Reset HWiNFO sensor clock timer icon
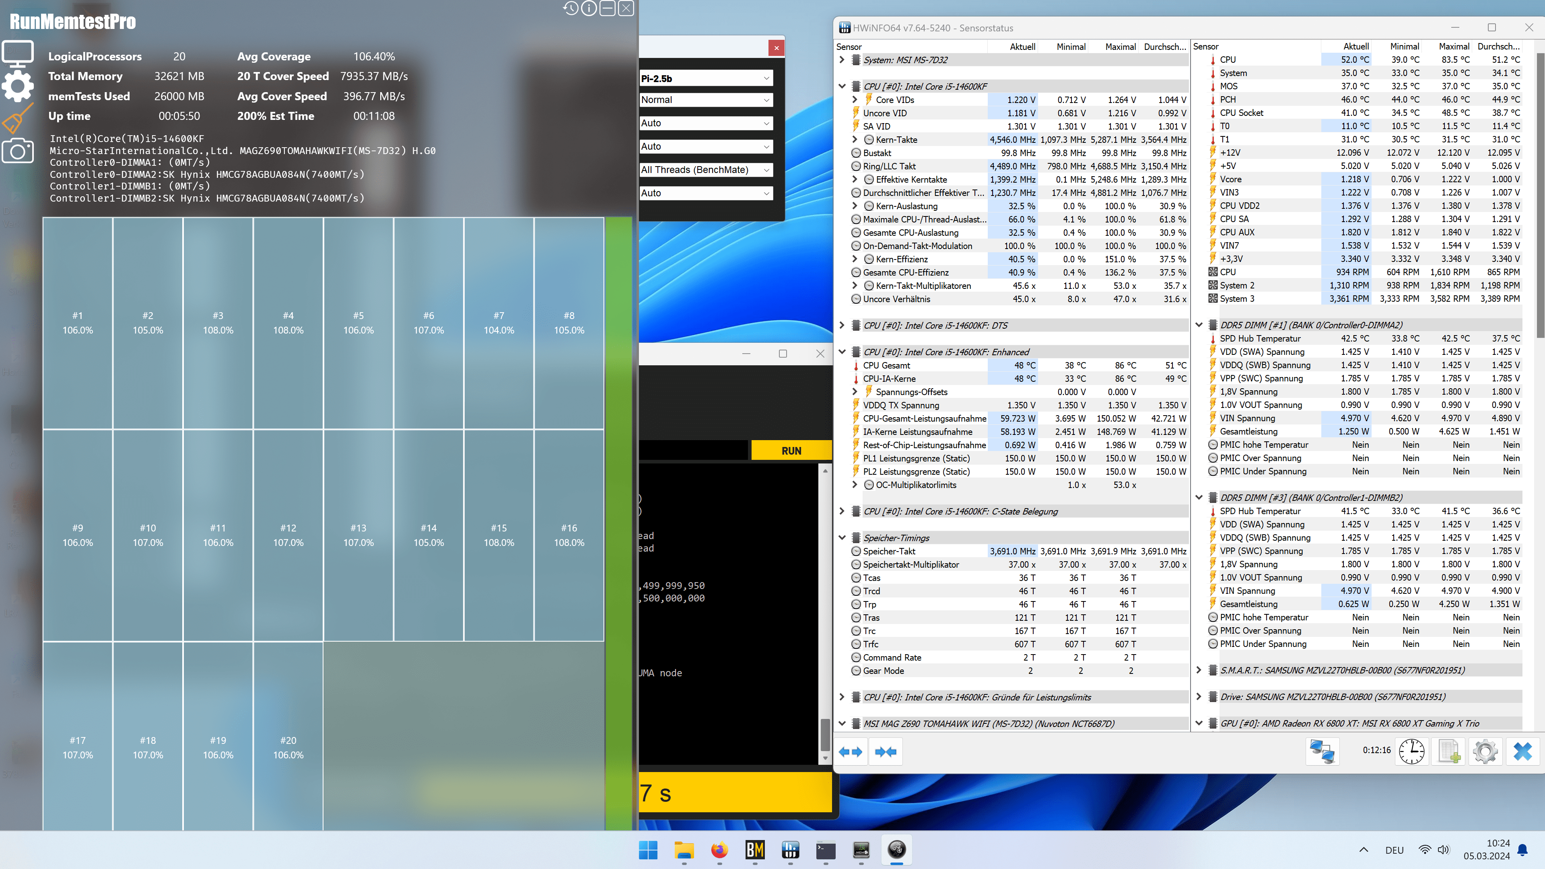 pos(1412,751)
